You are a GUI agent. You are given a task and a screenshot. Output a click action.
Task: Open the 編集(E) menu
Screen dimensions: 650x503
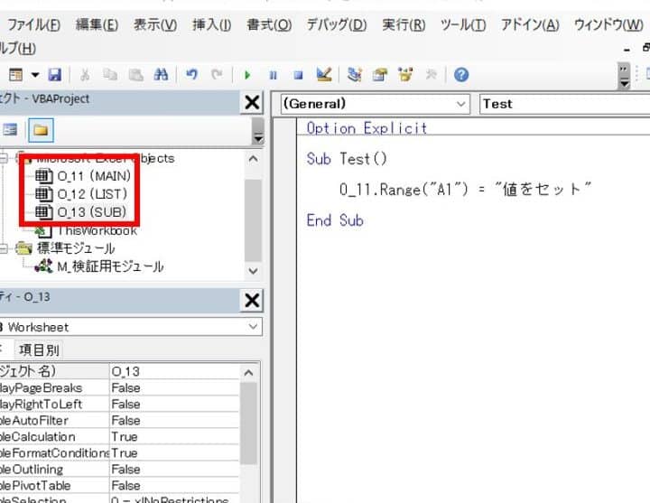pyautogui.click(x=97, y=25)
